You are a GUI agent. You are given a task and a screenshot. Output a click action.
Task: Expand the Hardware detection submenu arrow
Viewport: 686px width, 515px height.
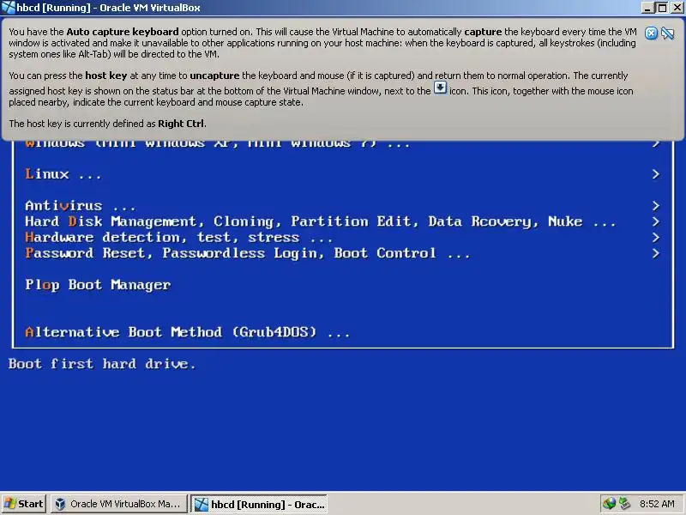coord(655,238)
